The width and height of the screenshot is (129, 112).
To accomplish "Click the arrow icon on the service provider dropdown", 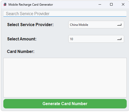I will (119, 25).
